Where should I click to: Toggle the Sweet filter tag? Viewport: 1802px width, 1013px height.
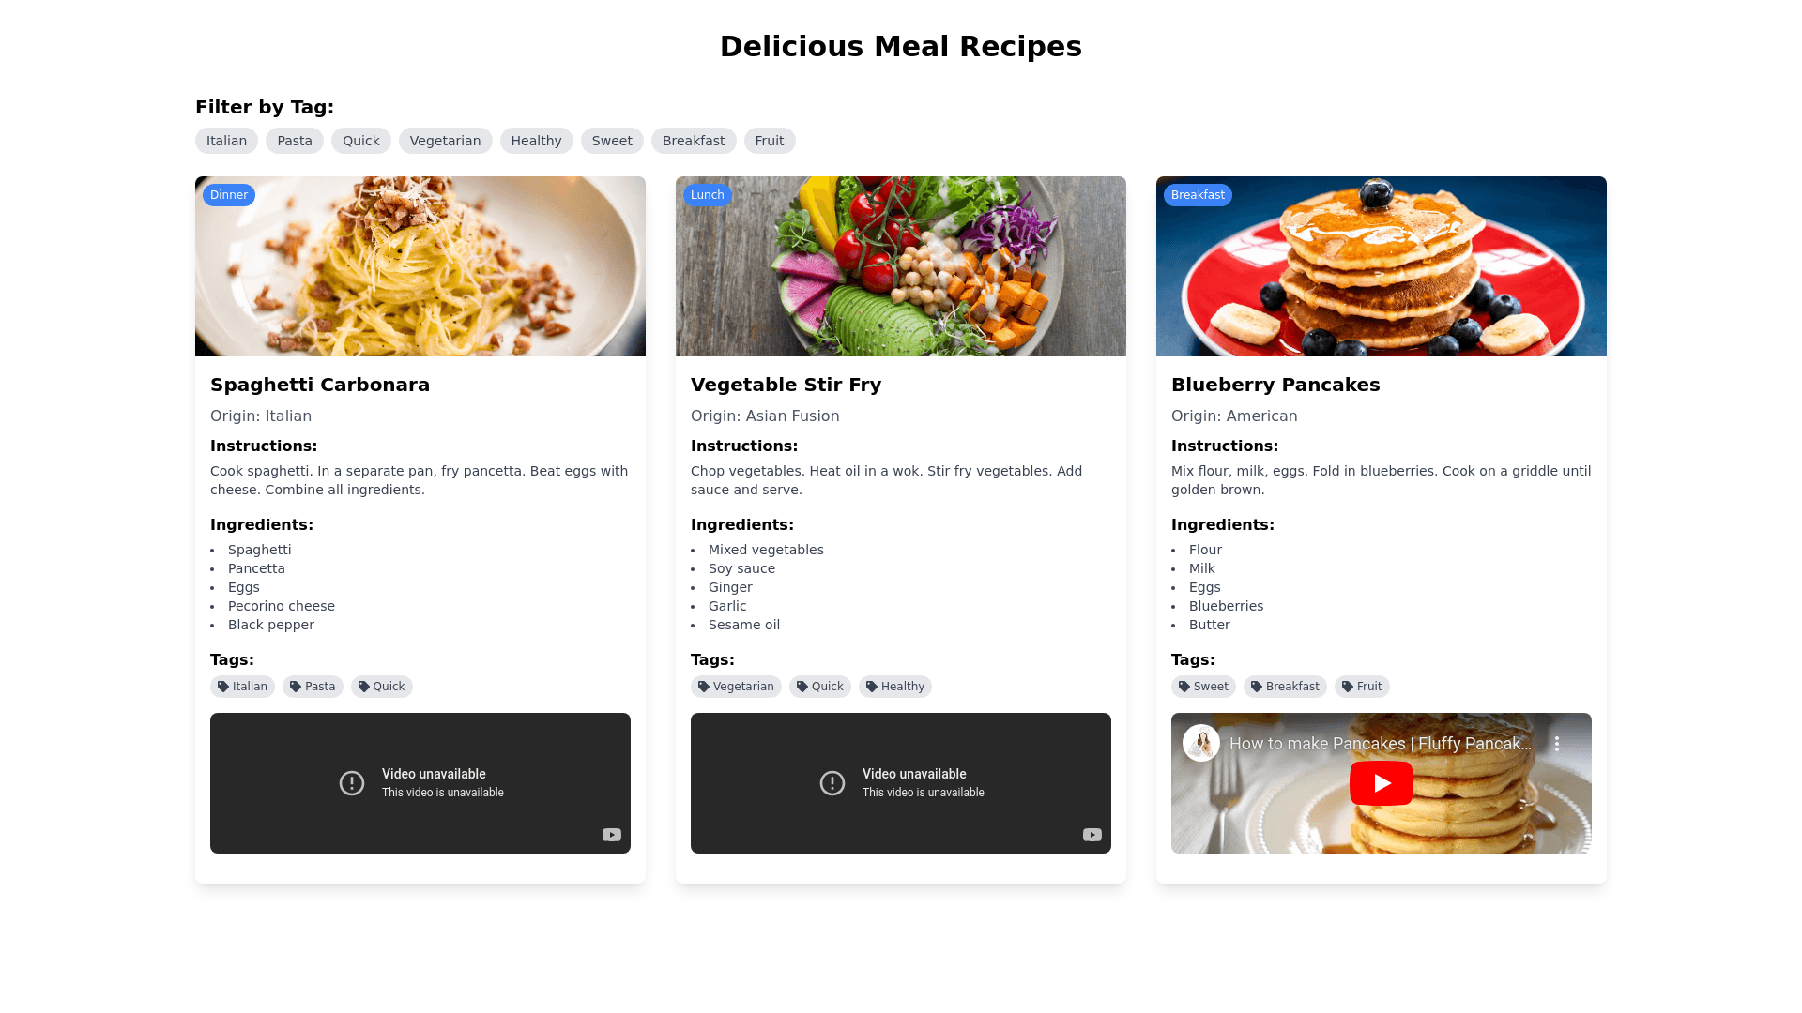pyautogui.click(x=612, y=141)
